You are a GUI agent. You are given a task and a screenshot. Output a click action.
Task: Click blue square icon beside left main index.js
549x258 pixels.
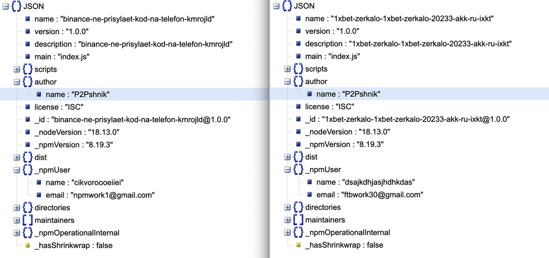(x=28, y=57)
